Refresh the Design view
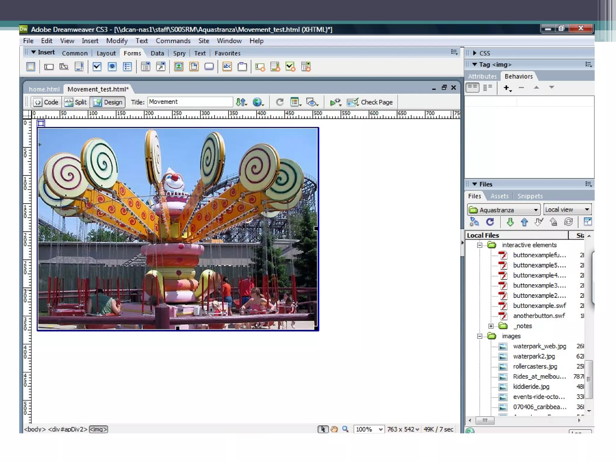 pos(280,102)
